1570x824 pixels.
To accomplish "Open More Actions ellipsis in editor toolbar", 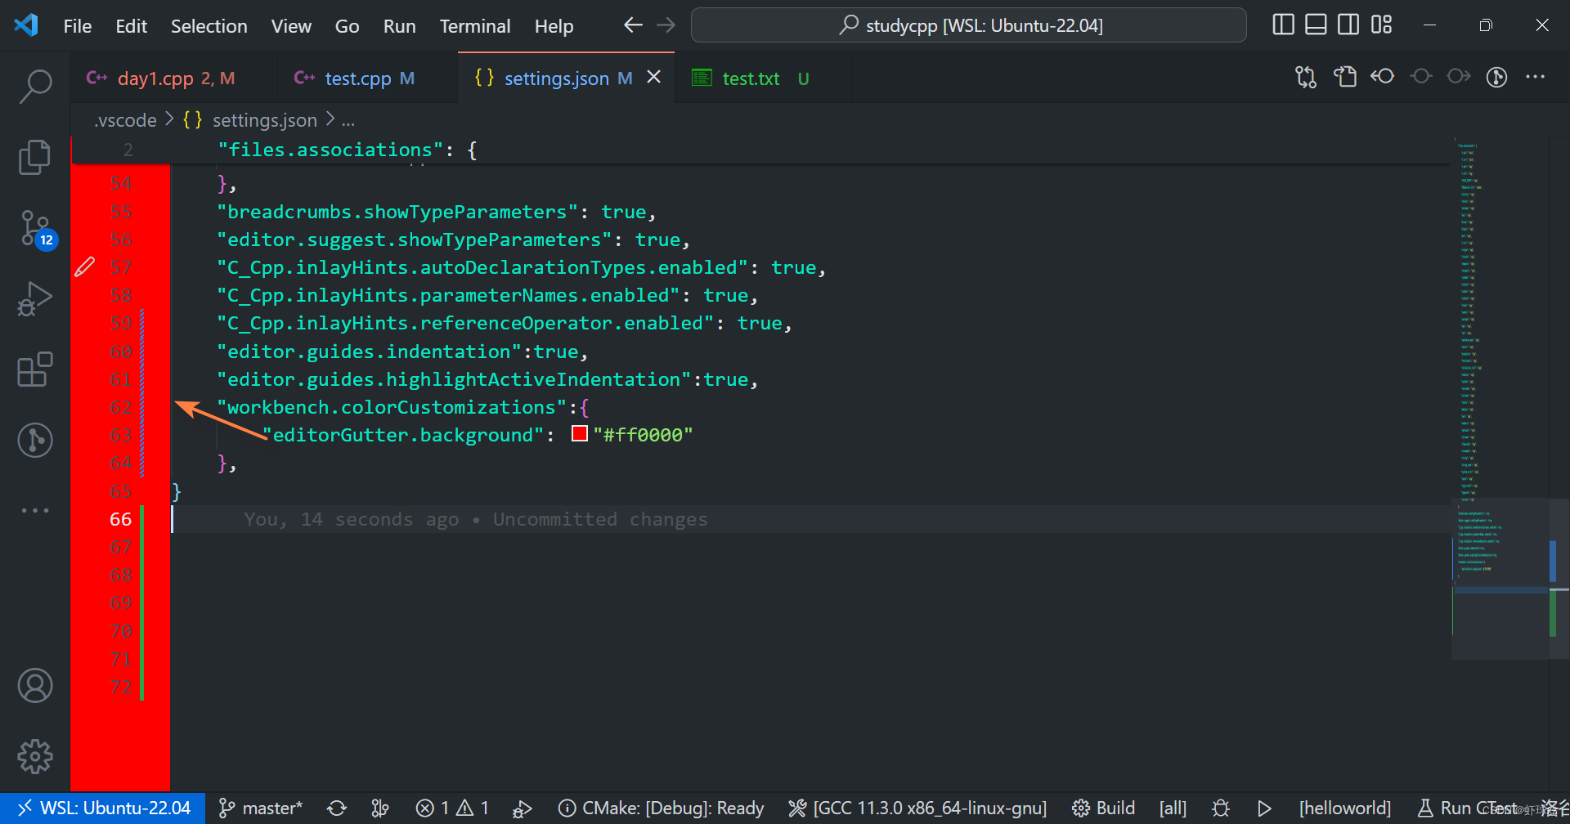I will 1535,77.
